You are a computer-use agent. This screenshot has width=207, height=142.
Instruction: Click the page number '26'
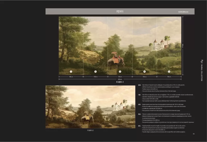194,134
